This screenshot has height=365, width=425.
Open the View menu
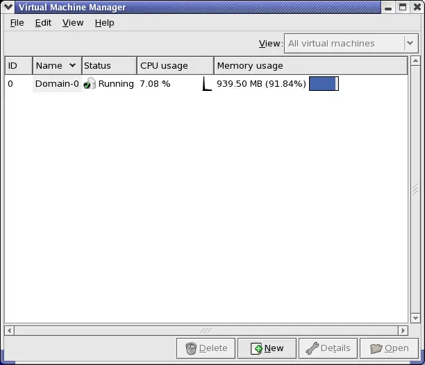73,23
